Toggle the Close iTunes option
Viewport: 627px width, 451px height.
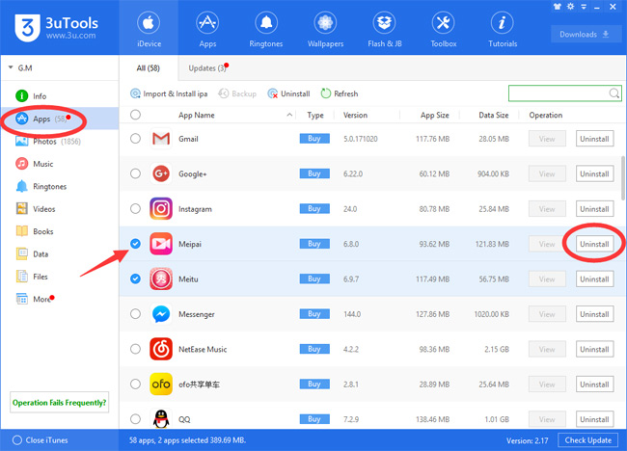pos(40,440)
